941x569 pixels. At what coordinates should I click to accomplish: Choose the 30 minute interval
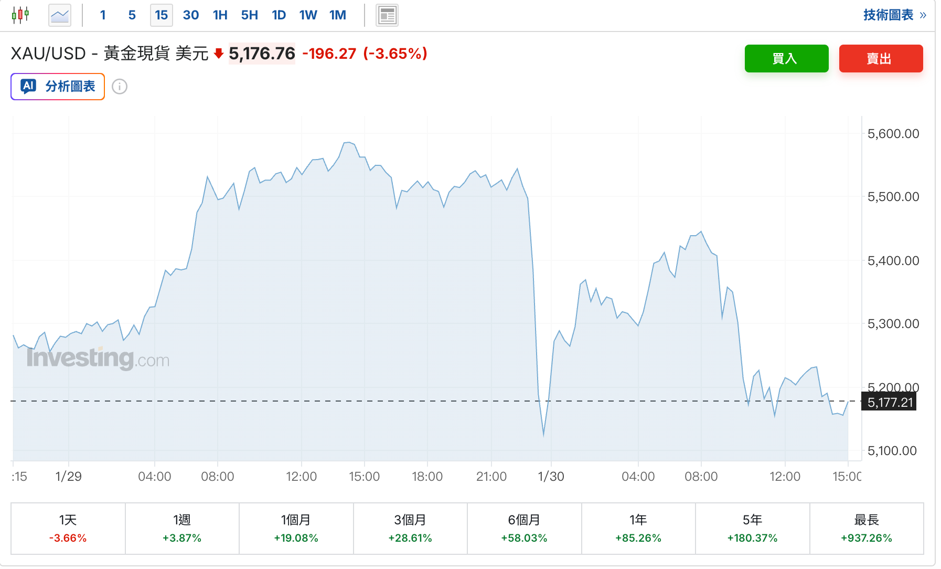point(190,15)
